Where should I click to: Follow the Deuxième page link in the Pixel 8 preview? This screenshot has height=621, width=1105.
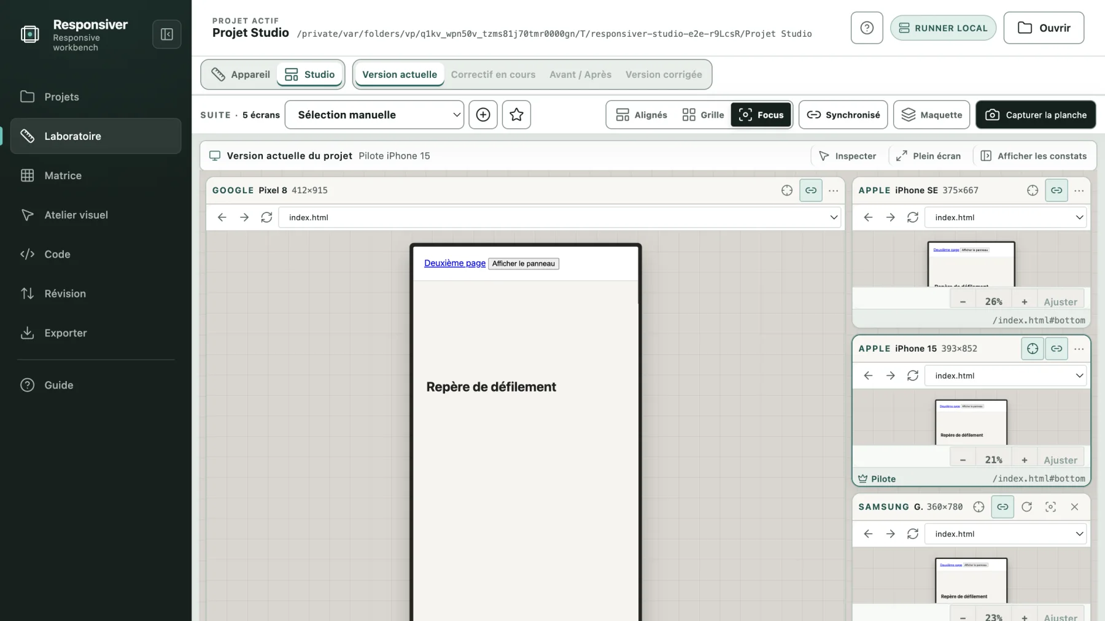[x=455, y=263]
